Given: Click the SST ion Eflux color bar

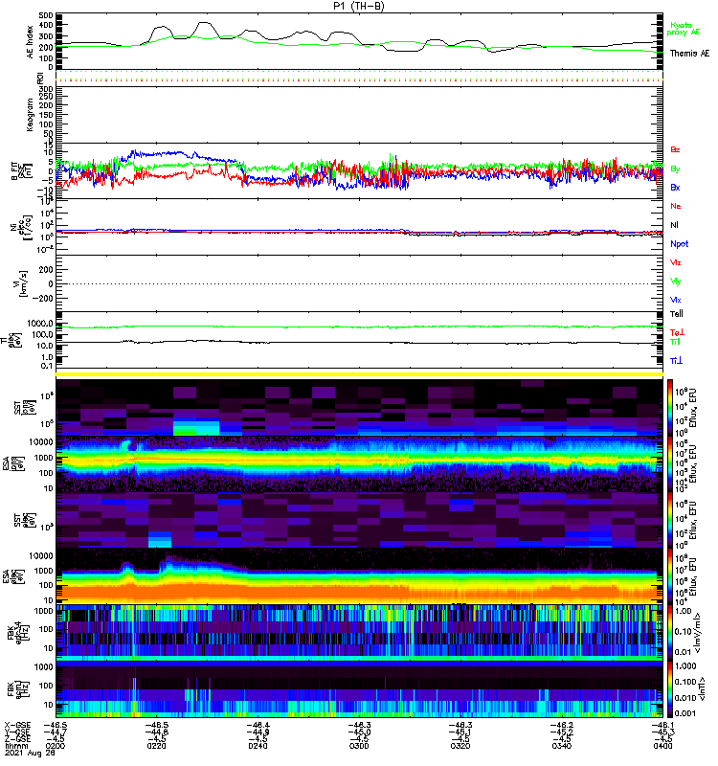Looking at the screenshot, I should [x=670, y=407].
